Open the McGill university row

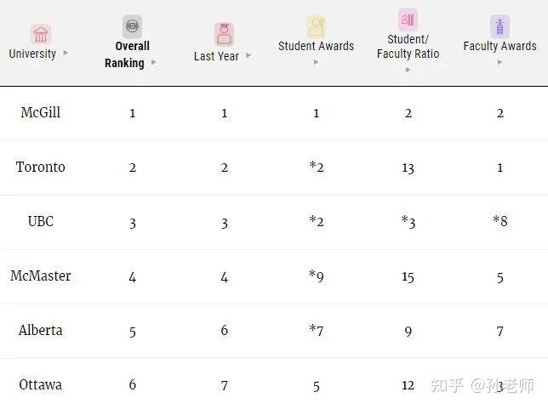tap(41, 113)
